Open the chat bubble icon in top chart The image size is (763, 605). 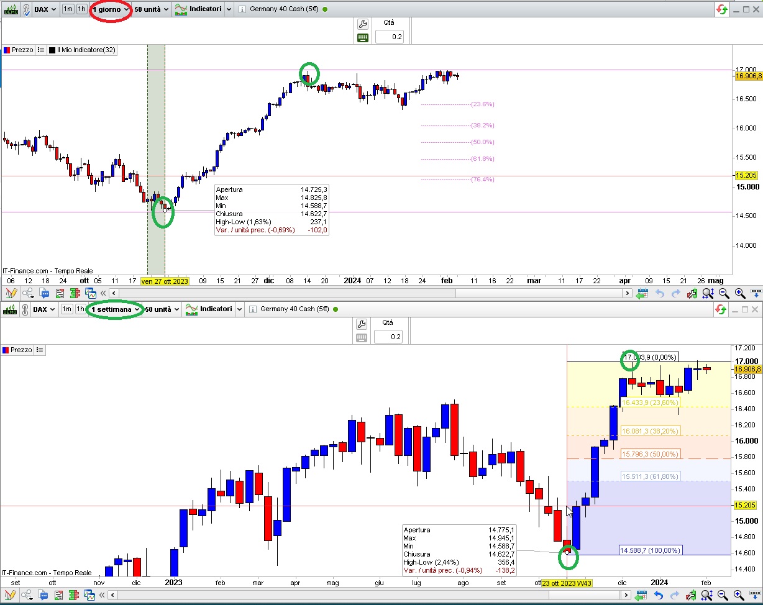point(44,293)
